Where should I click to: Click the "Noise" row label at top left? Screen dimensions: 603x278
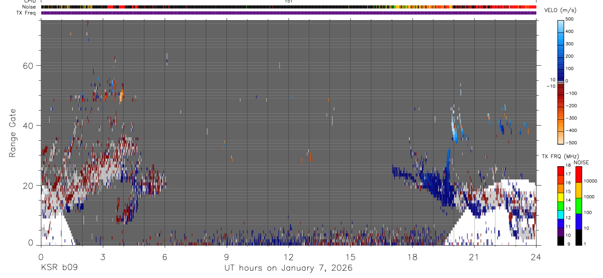click(x=29, y=7)
